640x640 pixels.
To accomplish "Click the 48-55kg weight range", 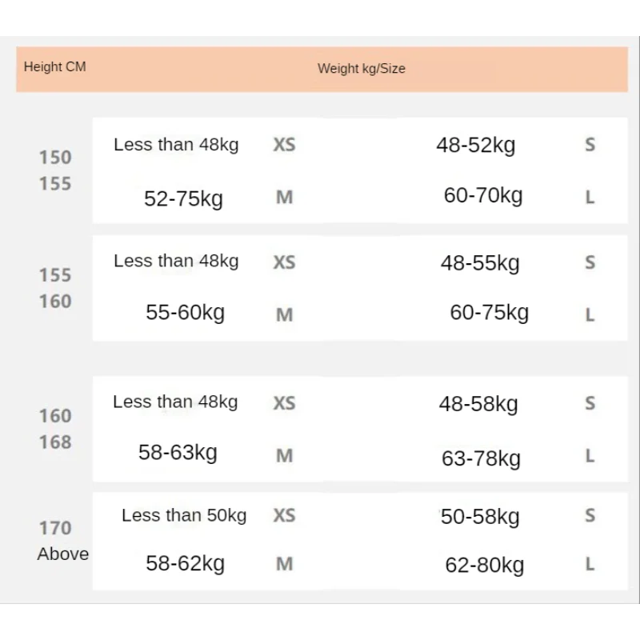I will click(x=480, y=263).
